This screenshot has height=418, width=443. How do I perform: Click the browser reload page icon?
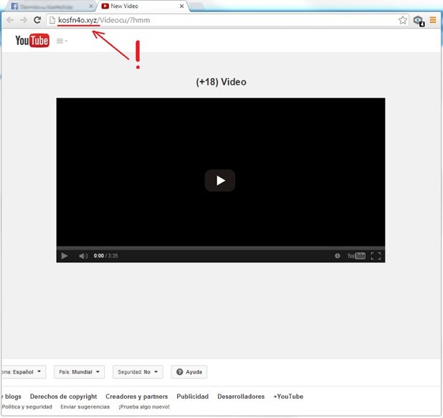pyautogui.click(x=37, y=20)
